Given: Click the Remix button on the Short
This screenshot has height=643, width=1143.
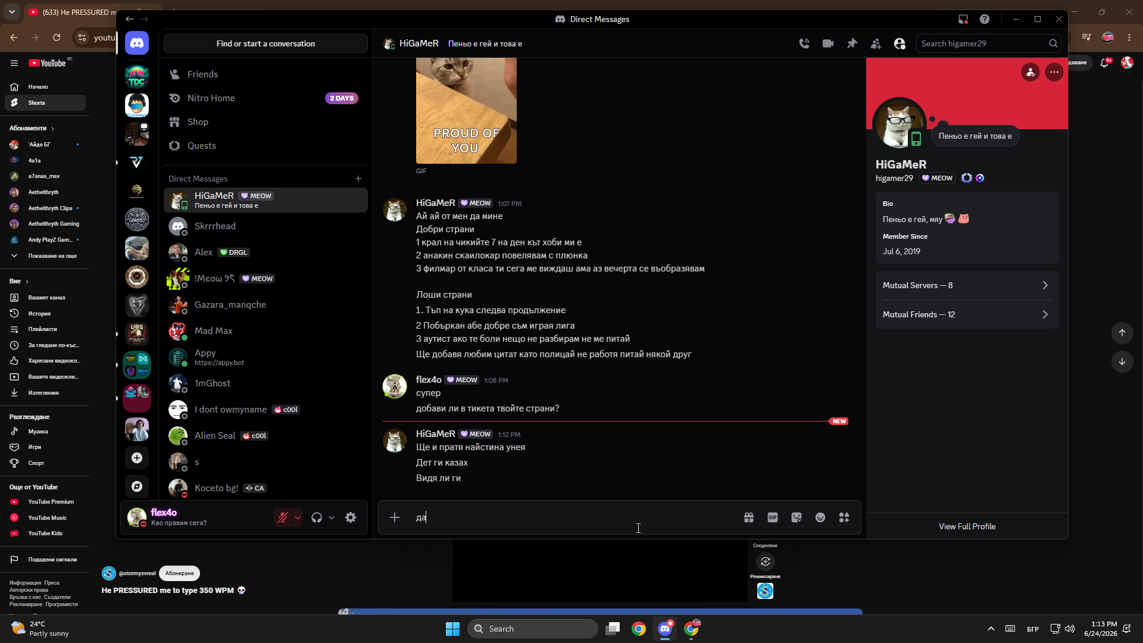Looking at the screenshot, I should [x=766, y=561].
